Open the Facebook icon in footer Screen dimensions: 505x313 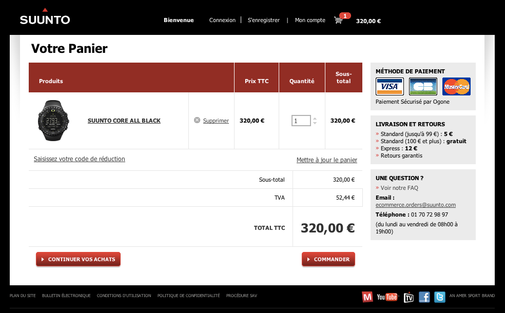point(424,297)
